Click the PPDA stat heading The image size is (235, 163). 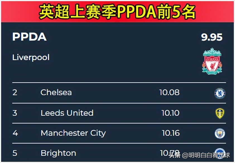[x=29, y=37]
